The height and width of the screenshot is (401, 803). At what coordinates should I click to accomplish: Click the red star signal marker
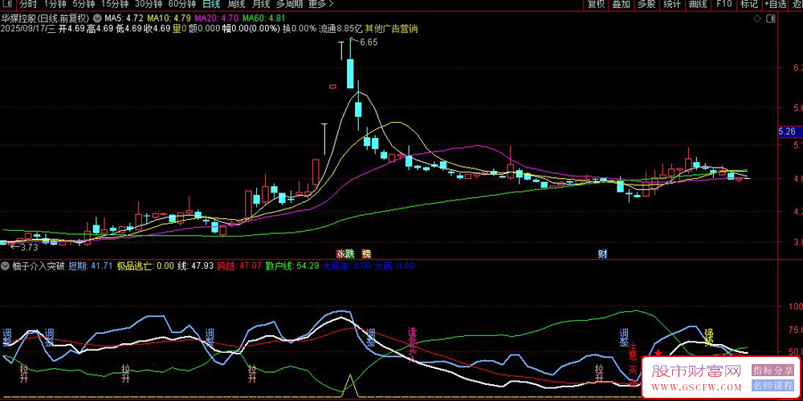coord(658,353)
